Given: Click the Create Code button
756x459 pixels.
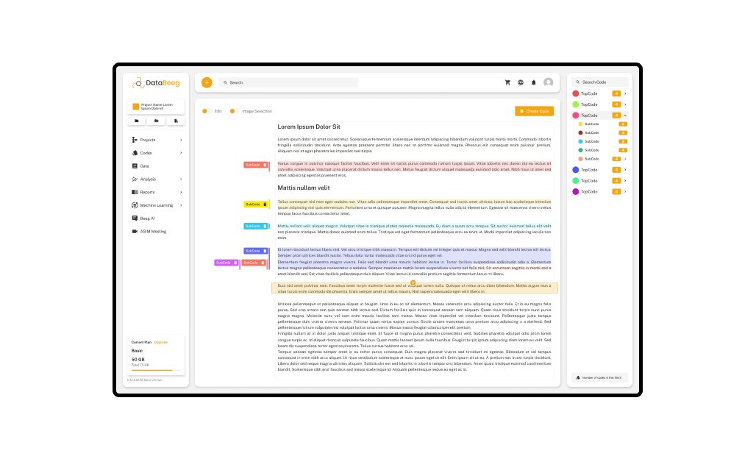Looking at the screenshot, I should coord(534,111).
